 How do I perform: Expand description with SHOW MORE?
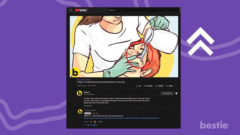(87, 106)
